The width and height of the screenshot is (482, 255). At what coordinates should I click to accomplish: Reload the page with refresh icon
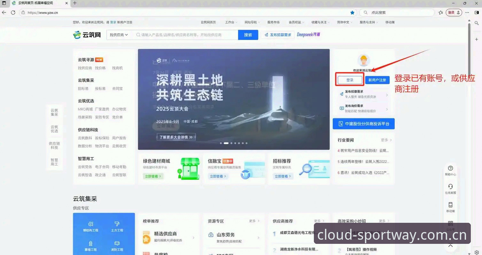tap(13, 12)
